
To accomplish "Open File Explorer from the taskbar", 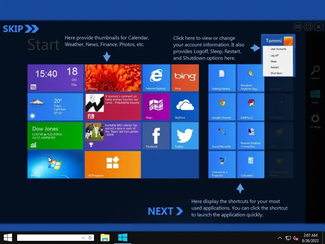I will tap(105, 238).
